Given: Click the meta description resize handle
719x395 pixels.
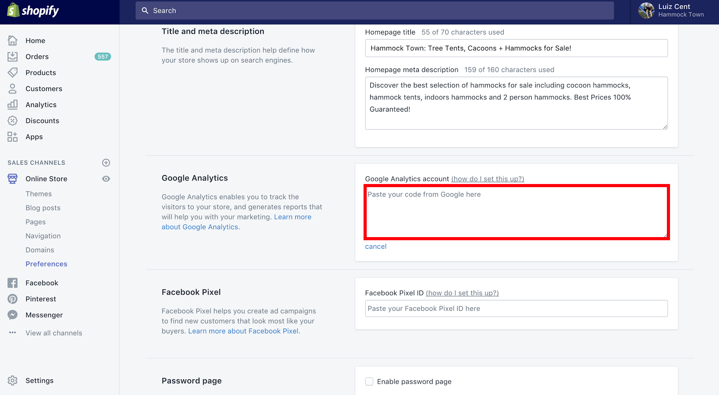Looking at the screenshot, I should pyautogui.click(x=665, y=127).
